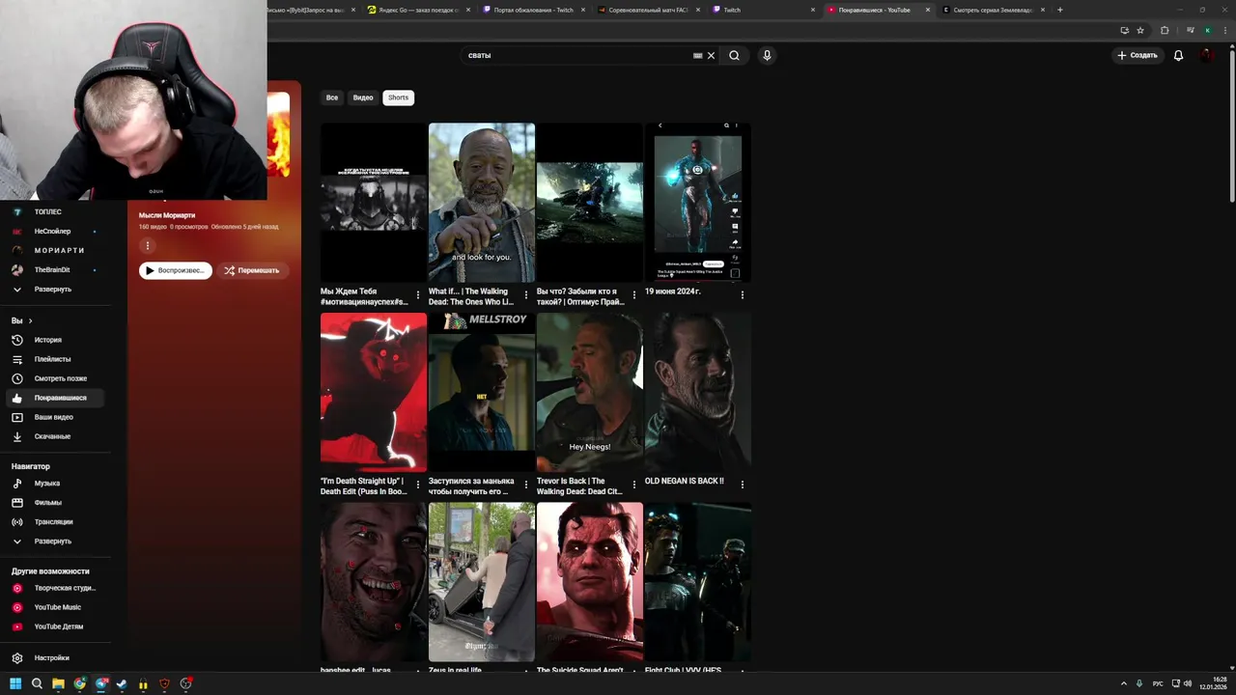
Task: Open the НеСпойлер channel subscription
Action: click(x=54, y=231)
